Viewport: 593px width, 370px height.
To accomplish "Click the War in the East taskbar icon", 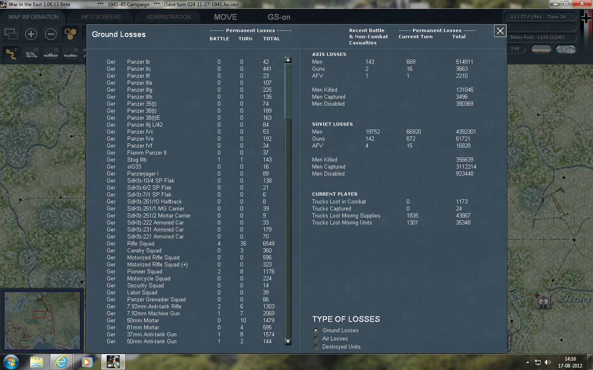I will point(113,362).
